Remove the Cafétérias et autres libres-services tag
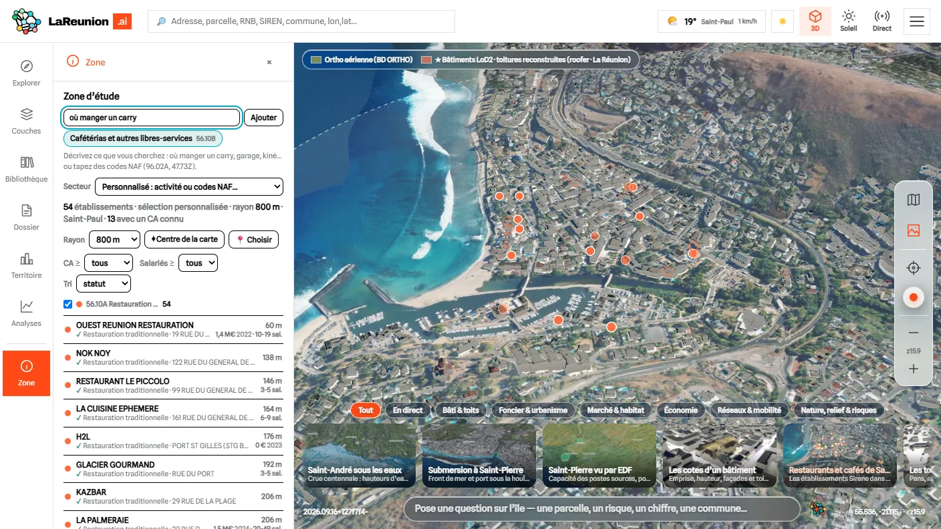Viewport: 941px width, 529px height. pos(143,138)
